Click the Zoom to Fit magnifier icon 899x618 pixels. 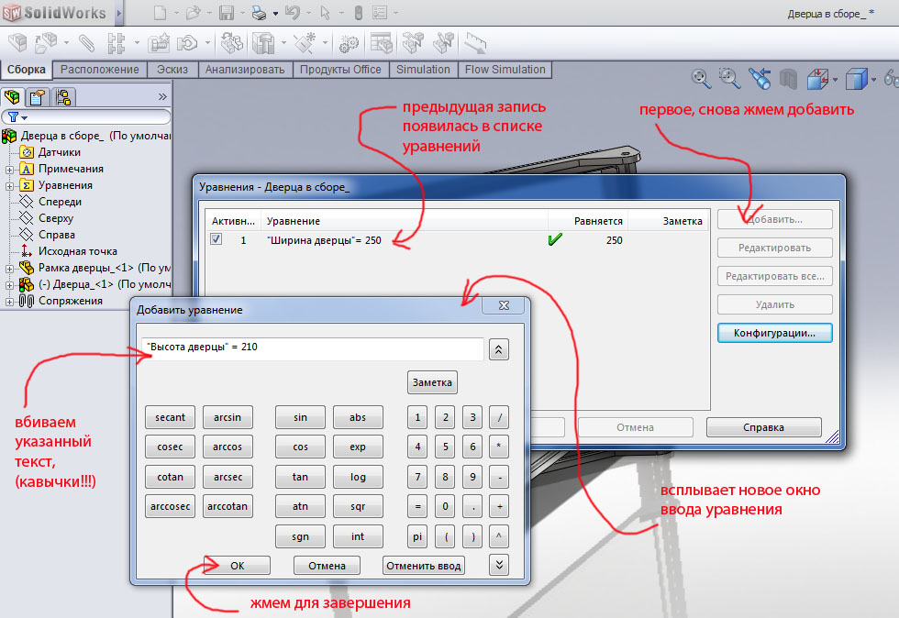point(701,79)
